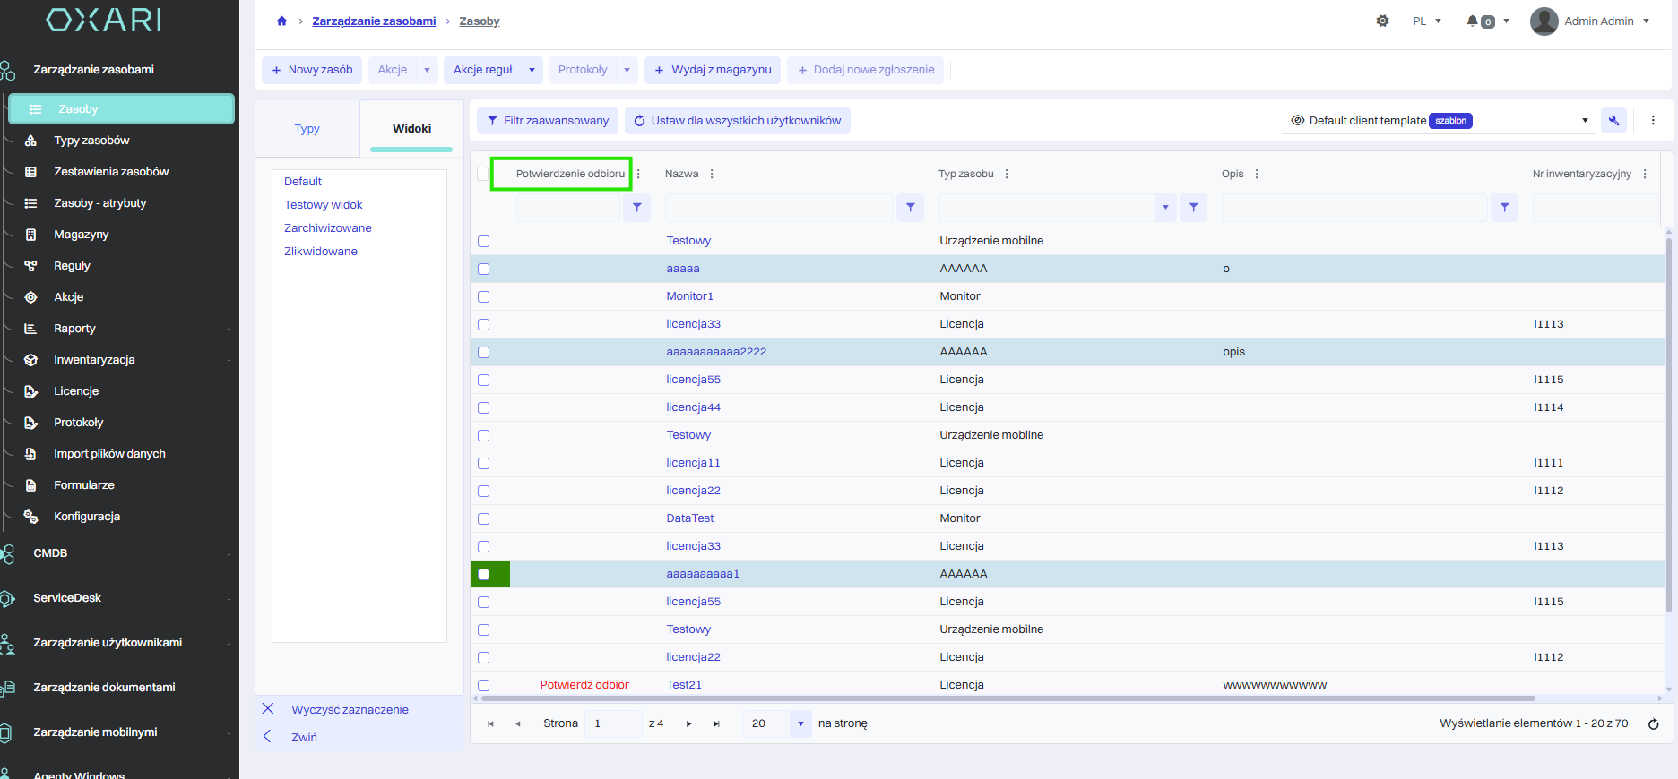The height and width of the screenshot is (779, 1678).
Task: Select the licencja11 row checkbox
Action: pos(484,463)
